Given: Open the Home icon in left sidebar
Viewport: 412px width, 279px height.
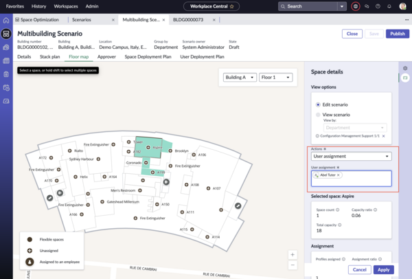Looking at the screenshot, I should 6,20.
